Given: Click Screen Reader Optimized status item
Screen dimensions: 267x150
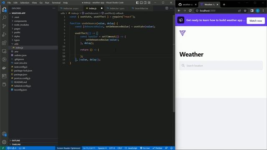Looking at the screenshot, I should [x=68, y=148].
